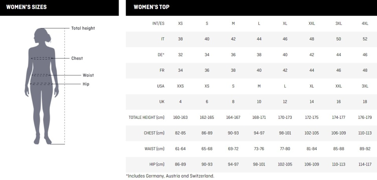377x180 pixels.
Task: Click the WOMEN'S TOP header
Action: click(x=152, y=7)
